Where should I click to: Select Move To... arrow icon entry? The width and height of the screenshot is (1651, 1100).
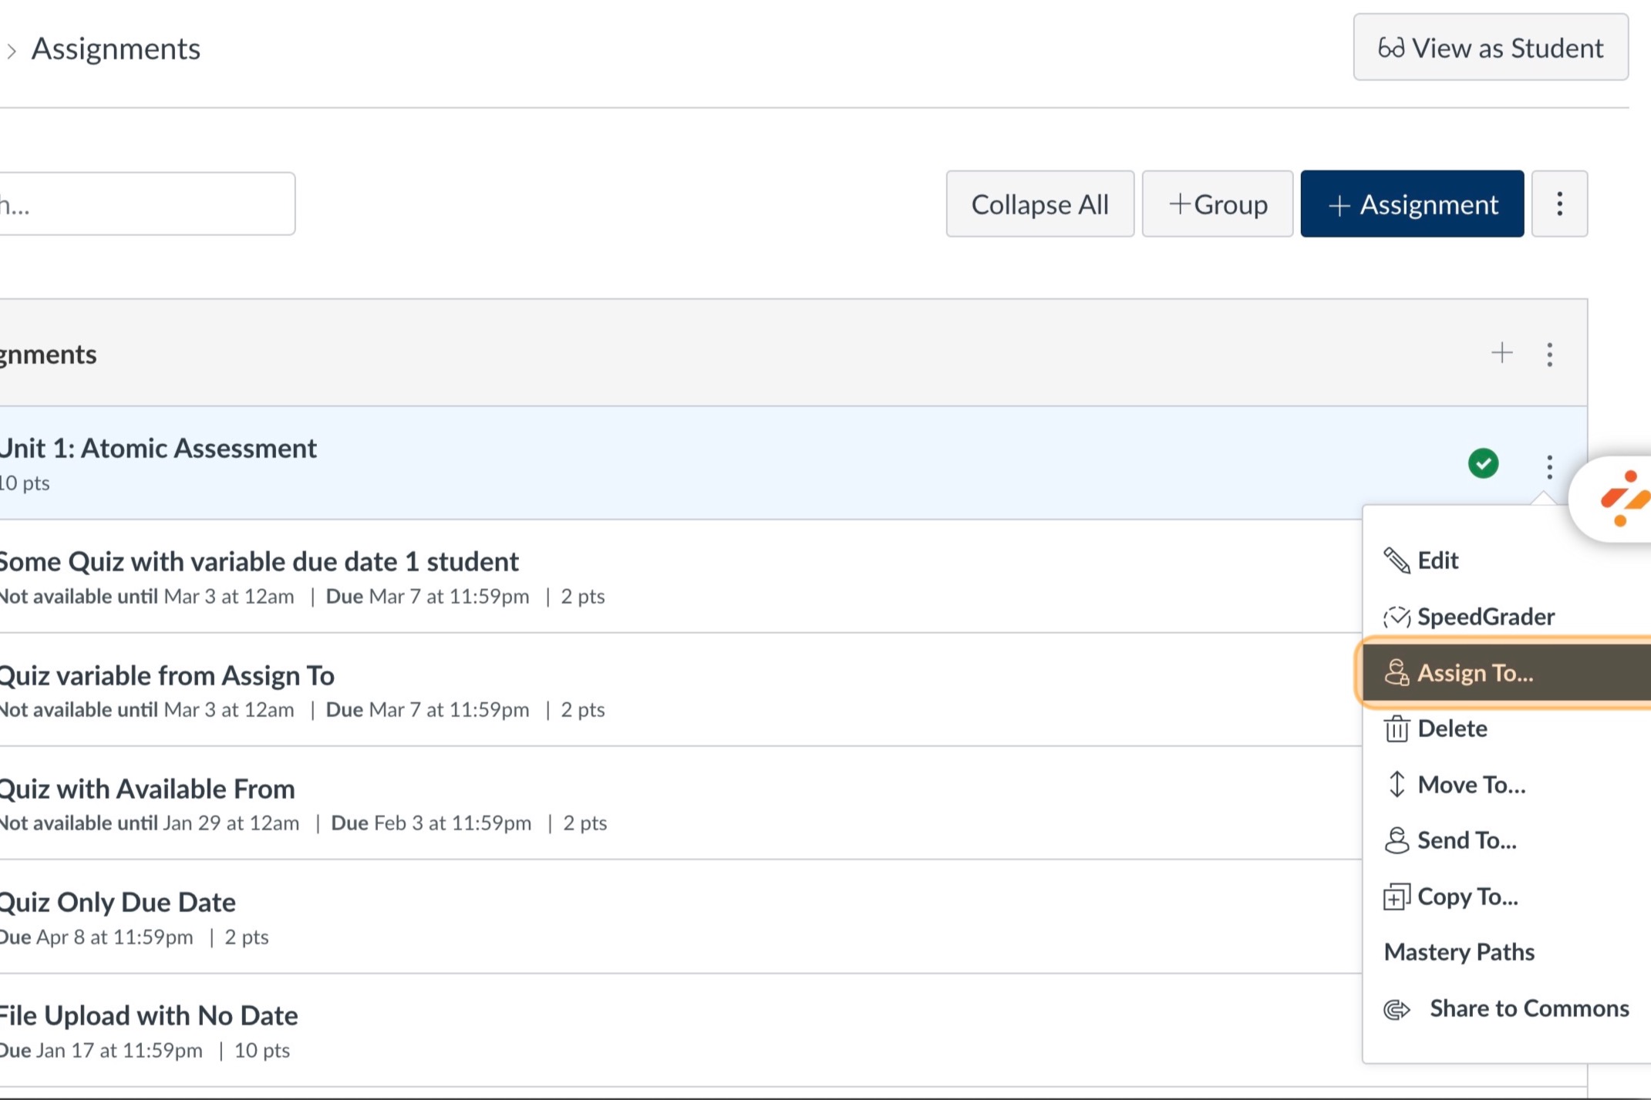click(1471, 785)
